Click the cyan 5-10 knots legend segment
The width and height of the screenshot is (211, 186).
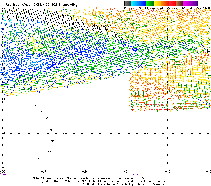(x=135, y=3)
